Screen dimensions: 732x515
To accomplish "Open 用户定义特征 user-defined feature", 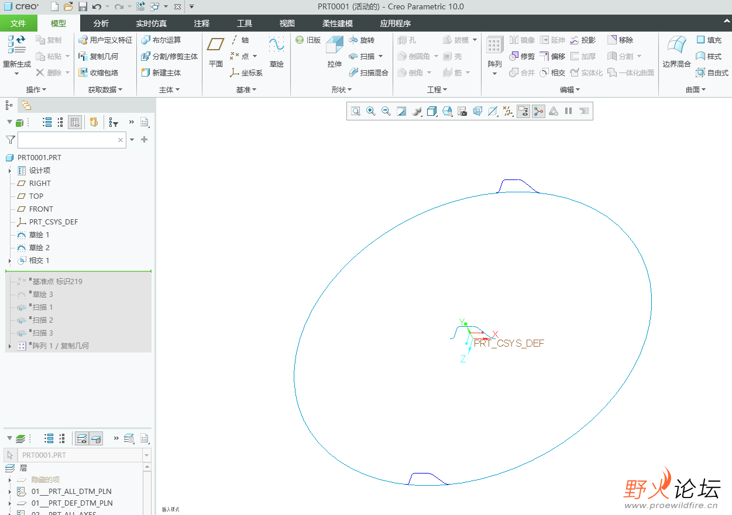I will [105, 40].
